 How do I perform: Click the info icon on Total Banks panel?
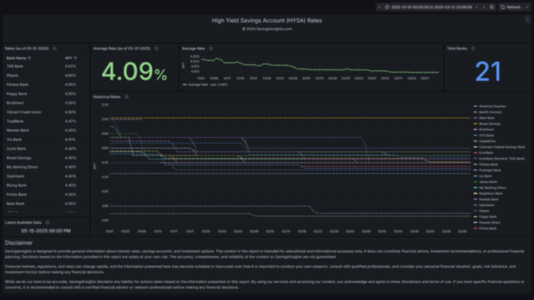(x=473, y=48)
